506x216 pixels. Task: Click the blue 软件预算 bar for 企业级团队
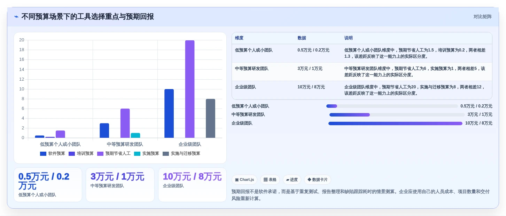pyautogui.click(x=169, y=113)
